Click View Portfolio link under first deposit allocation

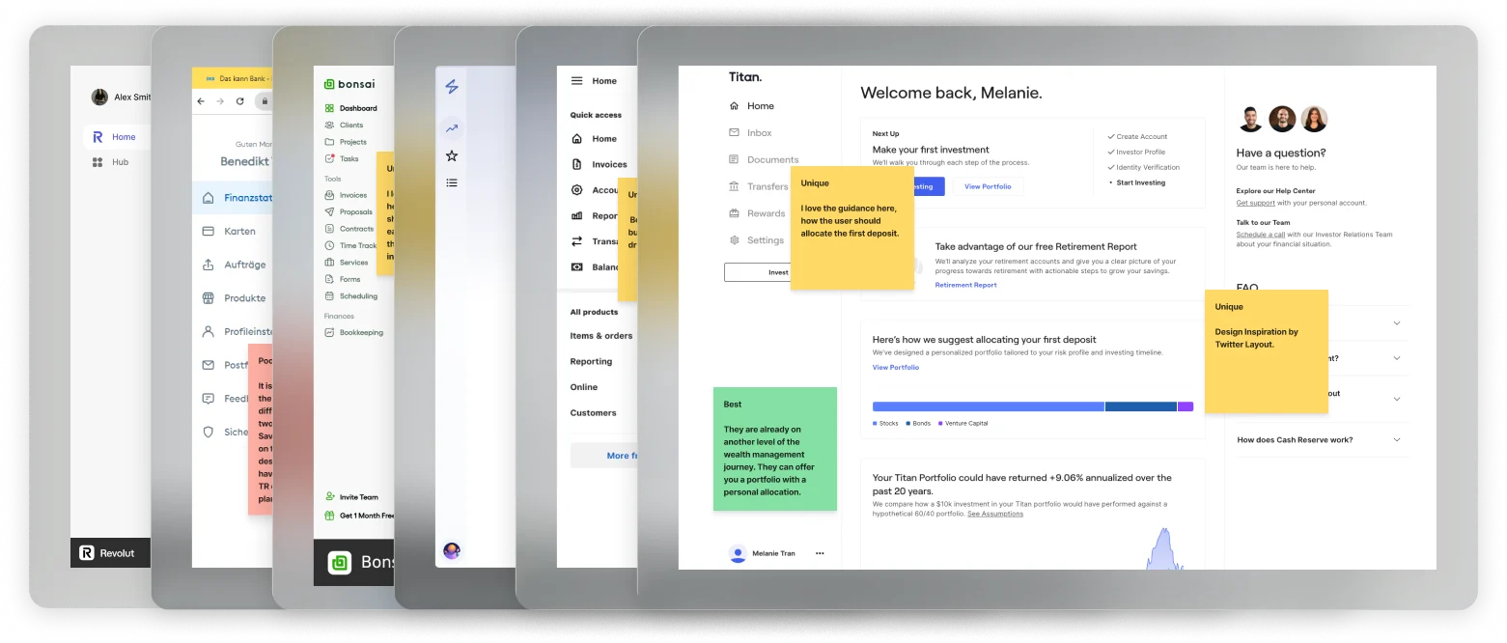click(896, 368)
